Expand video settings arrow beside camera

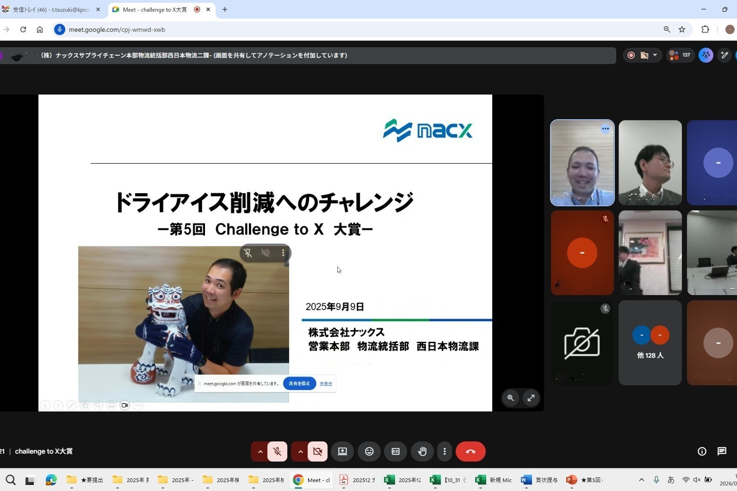[300, 451]
